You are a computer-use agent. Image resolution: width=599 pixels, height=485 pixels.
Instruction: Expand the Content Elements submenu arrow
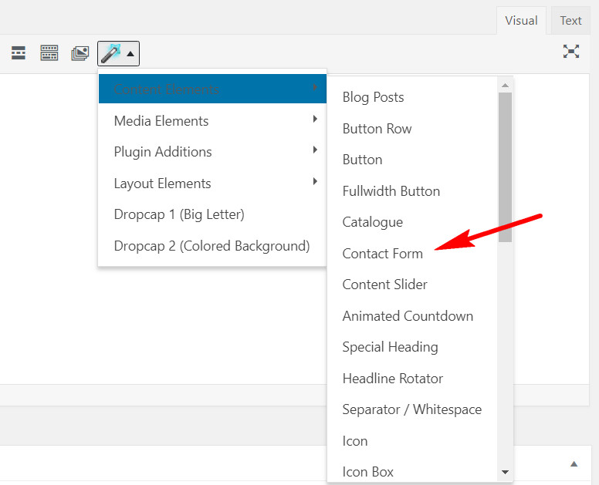coord(315,87)
